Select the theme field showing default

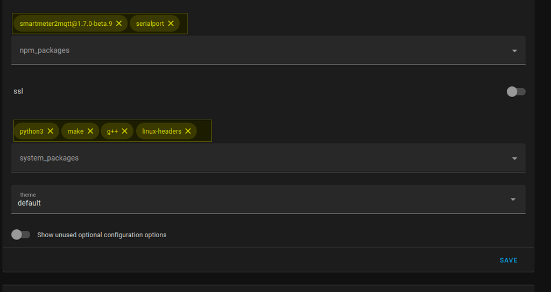pos(268,199)
